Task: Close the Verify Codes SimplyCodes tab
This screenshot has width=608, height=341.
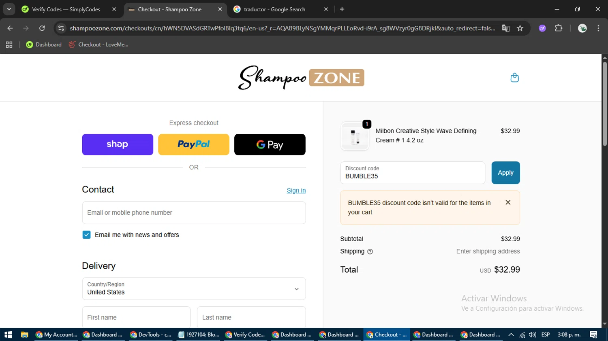Action: coord(114,9)
